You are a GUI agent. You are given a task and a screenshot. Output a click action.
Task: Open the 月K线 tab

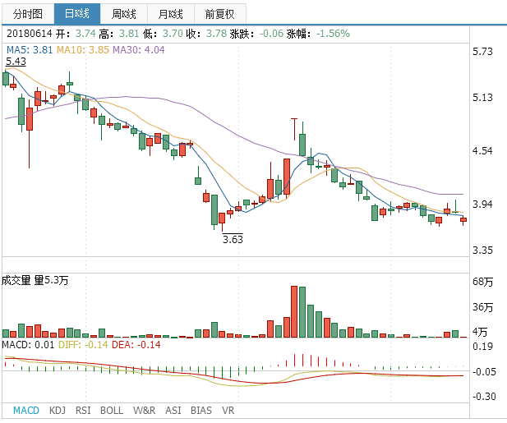pos(171,14)
